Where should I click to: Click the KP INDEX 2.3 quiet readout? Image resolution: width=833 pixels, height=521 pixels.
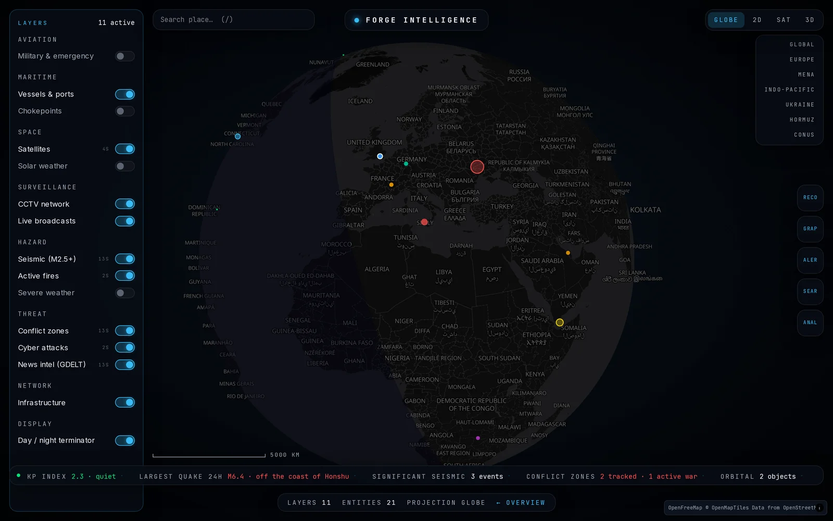click(71, 477)
